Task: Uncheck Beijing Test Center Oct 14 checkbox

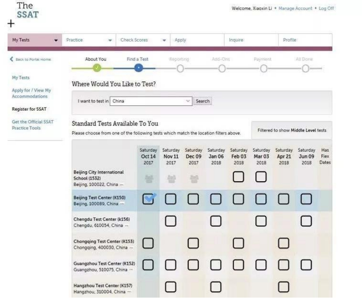Action: pyautogui.click(x=148, y=199)
